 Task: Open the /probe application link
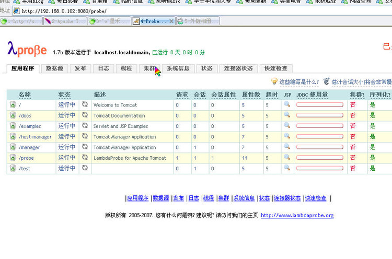coord(26,158)
